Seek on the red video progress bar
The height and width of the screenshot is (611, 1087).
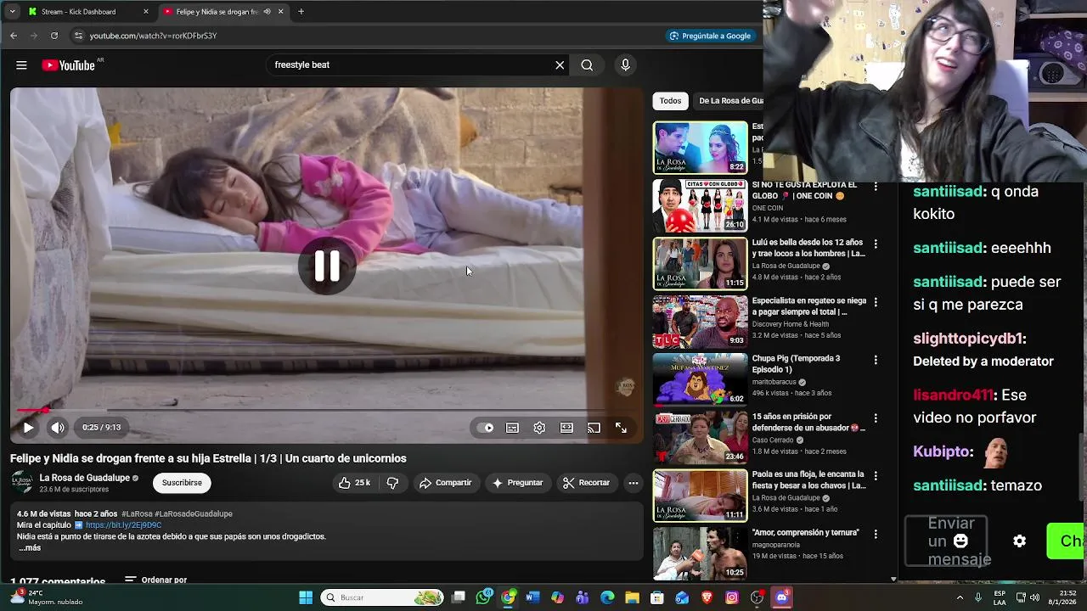[327, 411]
